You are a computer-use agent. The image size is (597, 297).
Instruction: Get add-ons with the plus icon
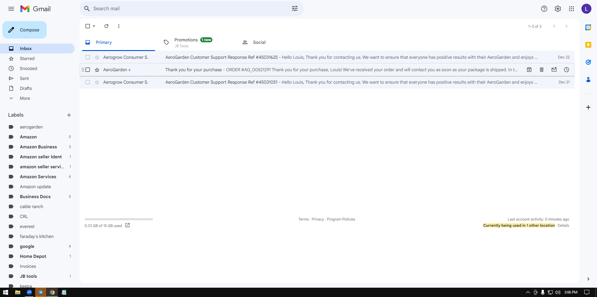(588, 107)
